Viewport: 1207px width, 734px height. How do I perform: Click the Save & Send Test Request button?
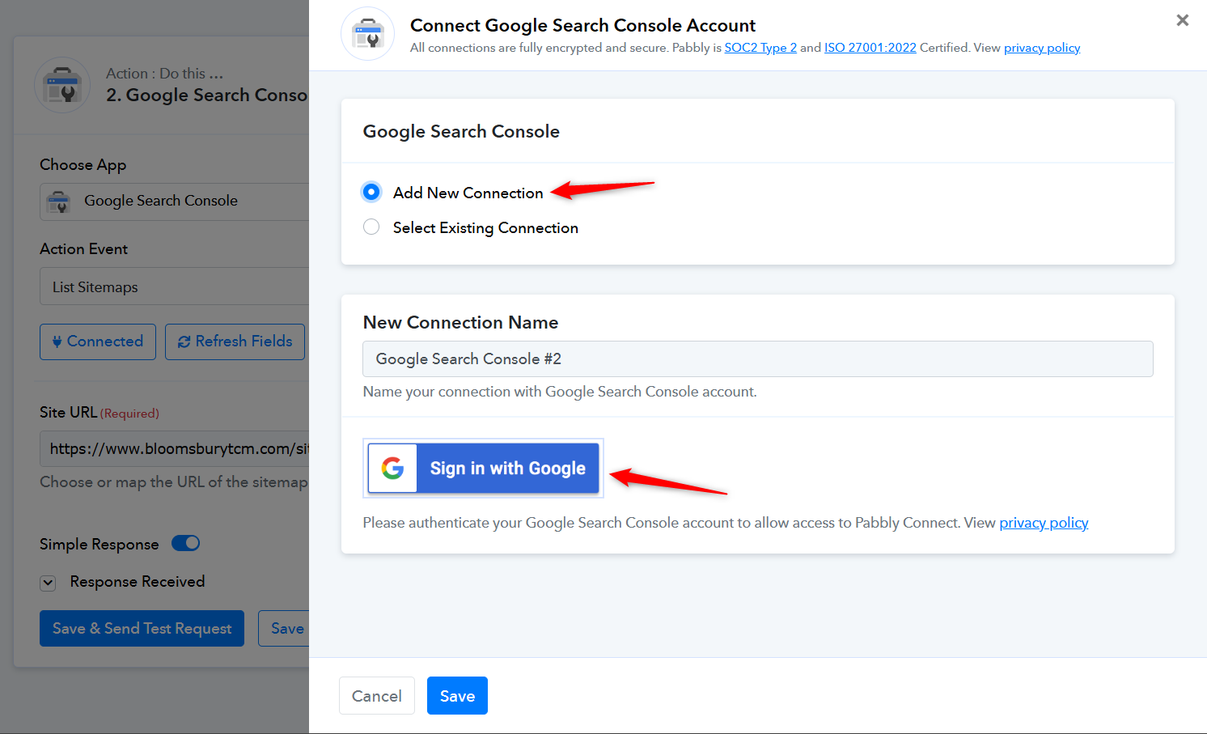tap(142, 629)
